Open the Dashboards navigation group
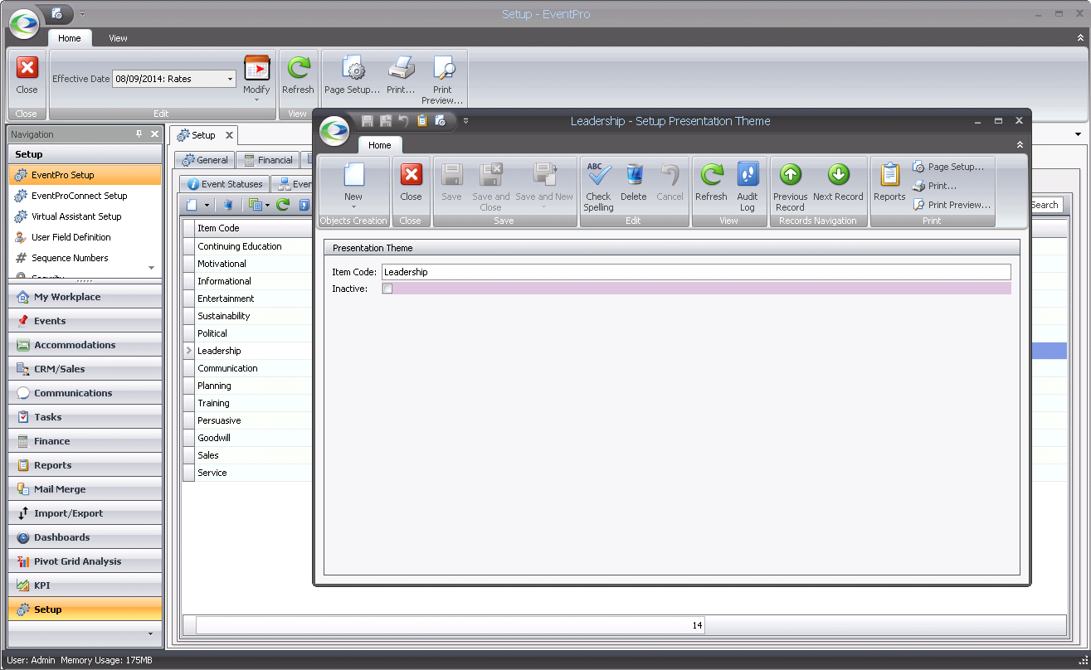1091x670 pixels. [85, 537]
